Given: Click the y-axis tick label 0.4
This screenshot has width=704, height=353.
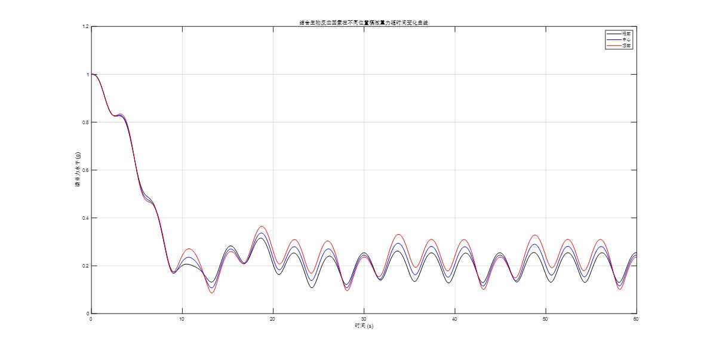Looking at the screenshot, I should point(86,218).
